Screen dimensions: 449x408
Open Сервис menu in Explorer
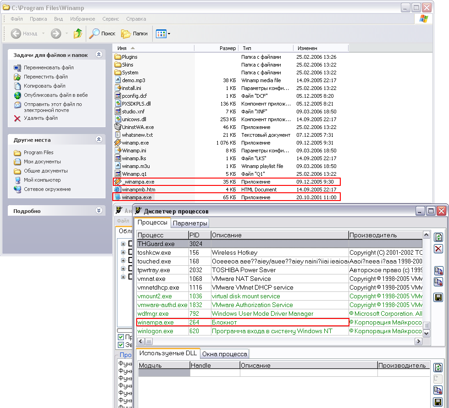pyautogui.click(x=111, y=19)
